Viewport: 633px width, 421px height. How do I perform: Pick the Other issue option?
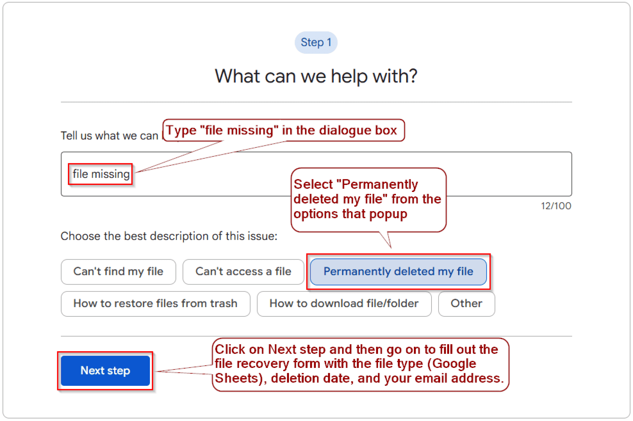[x=466, y=303]
